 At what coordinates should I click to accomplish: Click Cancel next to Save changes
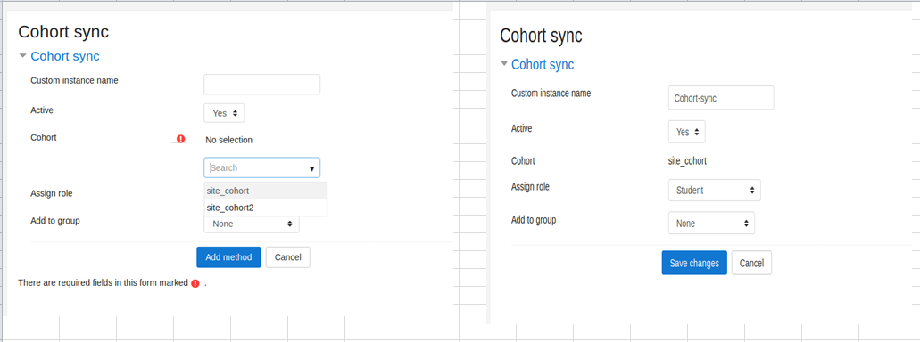tap(751, 263)
